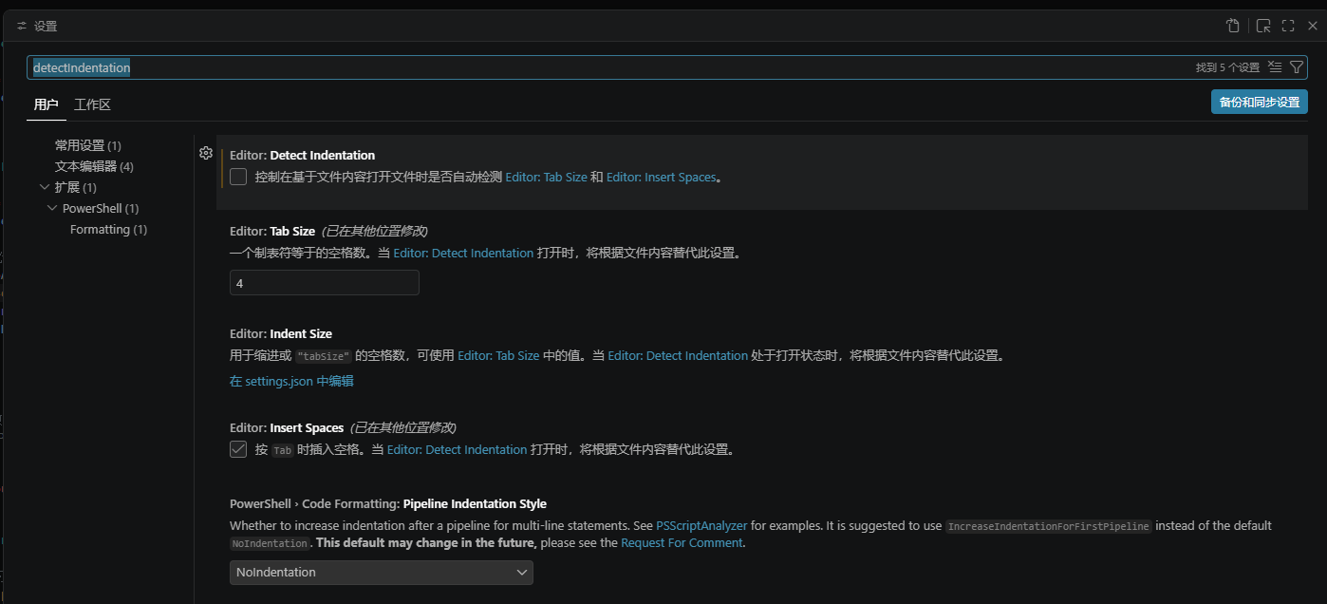The width and height of the screenshot is (1327, 604).
Task: Toggle full screen bracket icon in title bar
Action: coord(1288,26)
